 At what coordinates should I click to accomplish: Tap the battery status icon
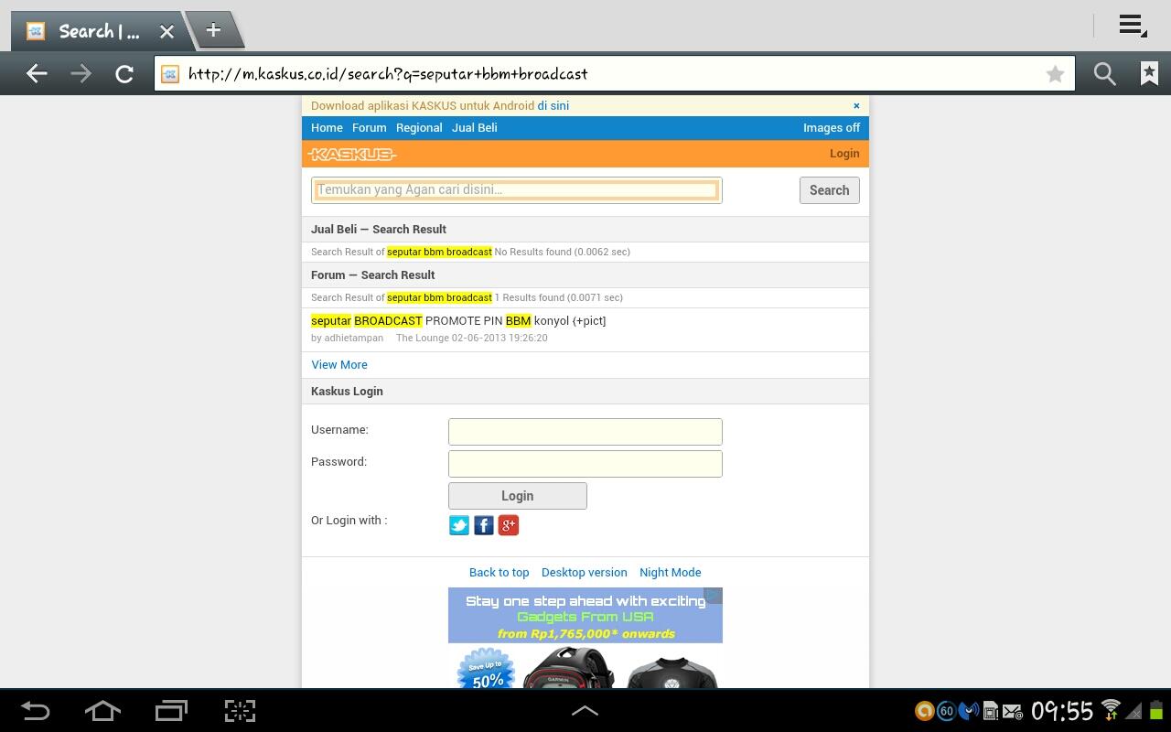pyautogui.click(x=1155, y=711)
